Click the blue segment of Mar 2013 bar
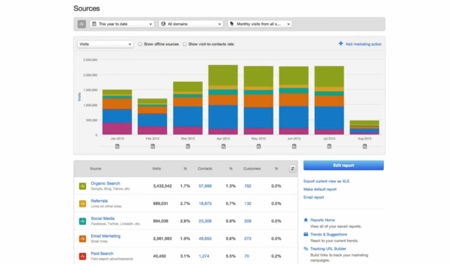The height and width of the screenshot is (264, 450). 188,116
